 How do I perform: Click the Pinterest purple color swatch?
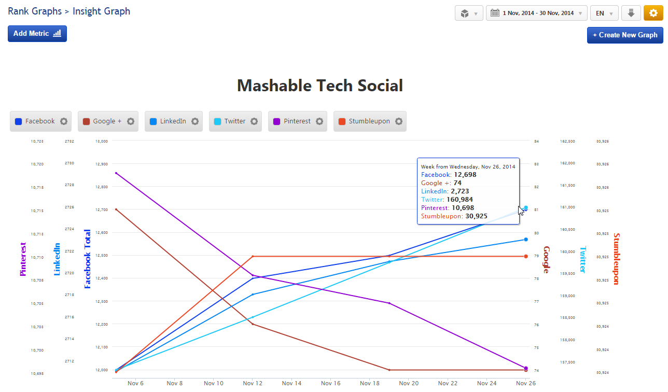point(277,121)
